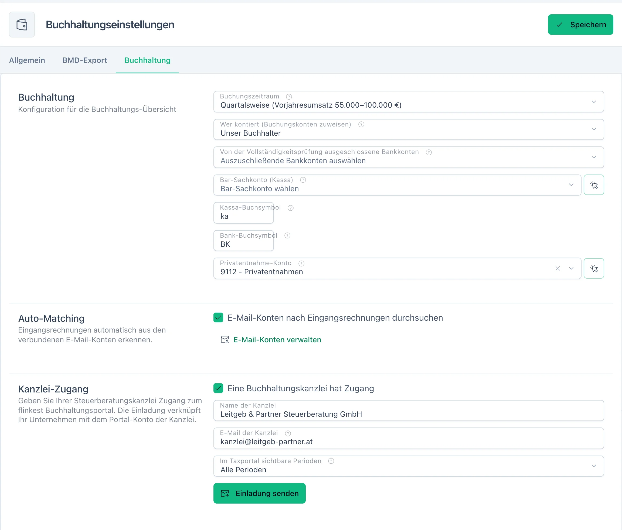The image size is (622, 530).
Task: Click help icon next to Bank-Buchsymbol
Action: (x=287, y=235)
